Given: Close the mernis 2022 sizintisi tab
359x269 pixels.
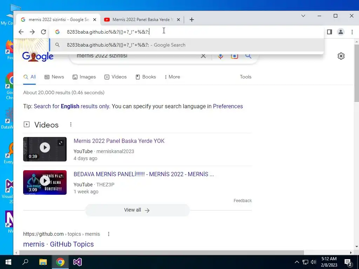Looking at the screenshot, I should pyautogui.click(x=95, y=20).
